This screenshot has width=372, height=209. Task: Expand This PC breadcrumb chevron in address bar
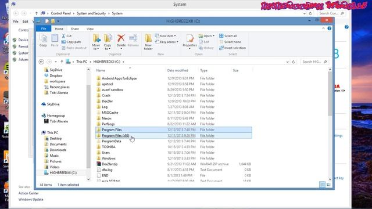91,62
